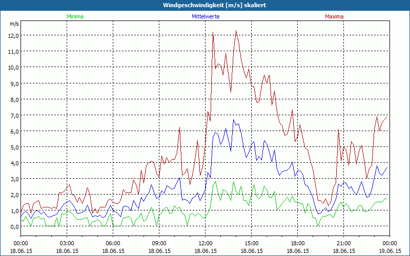This screenshot has height=256, width=410.
Task: Click the 15:00 time axis label
Action: click(251, 244)
